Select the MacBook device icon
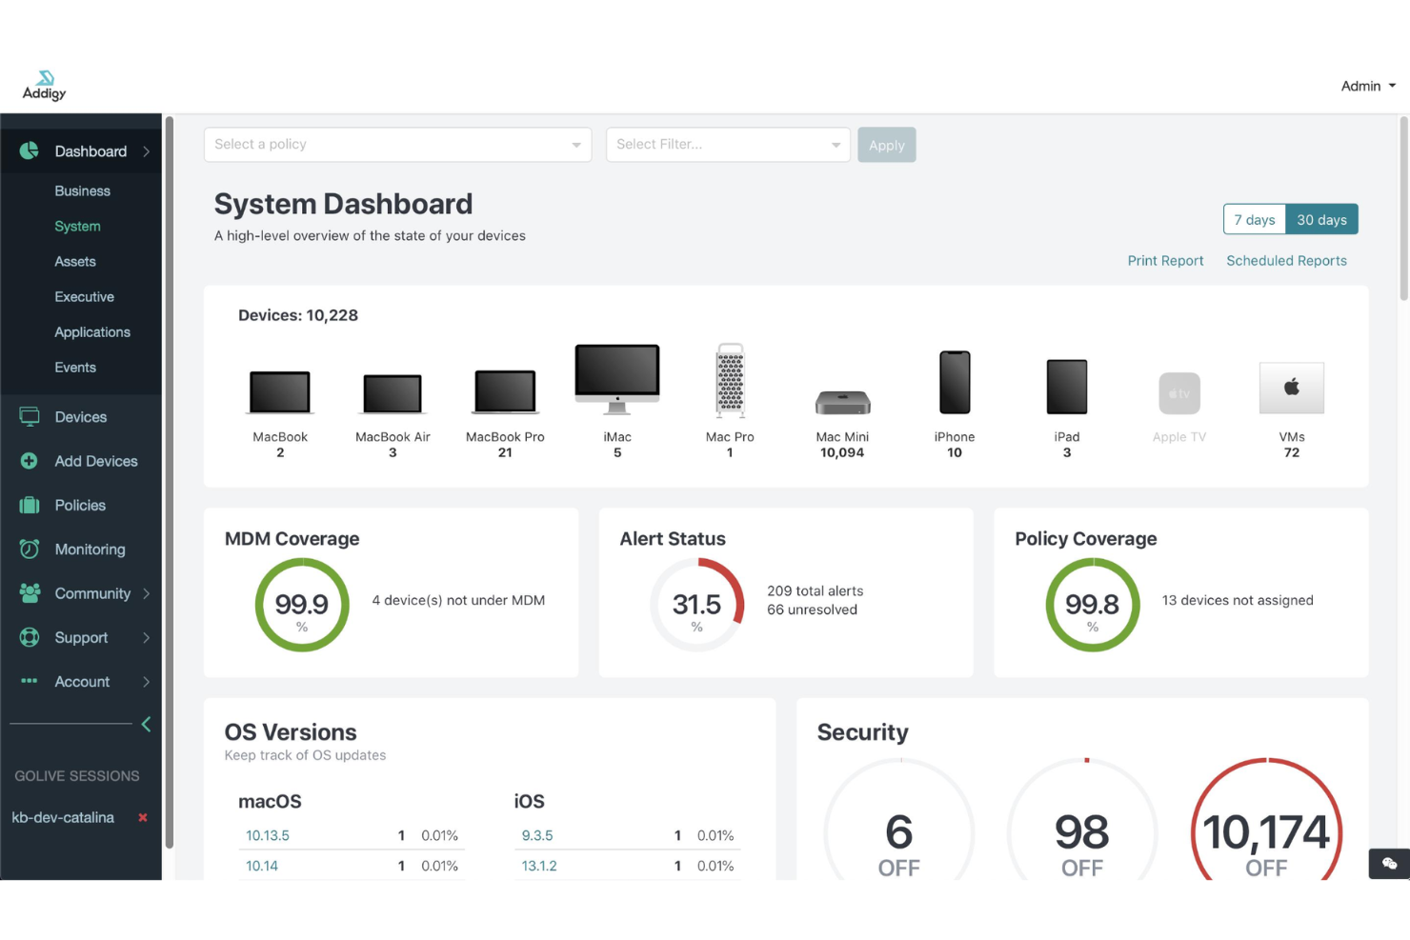 click(x=280, y=391)
